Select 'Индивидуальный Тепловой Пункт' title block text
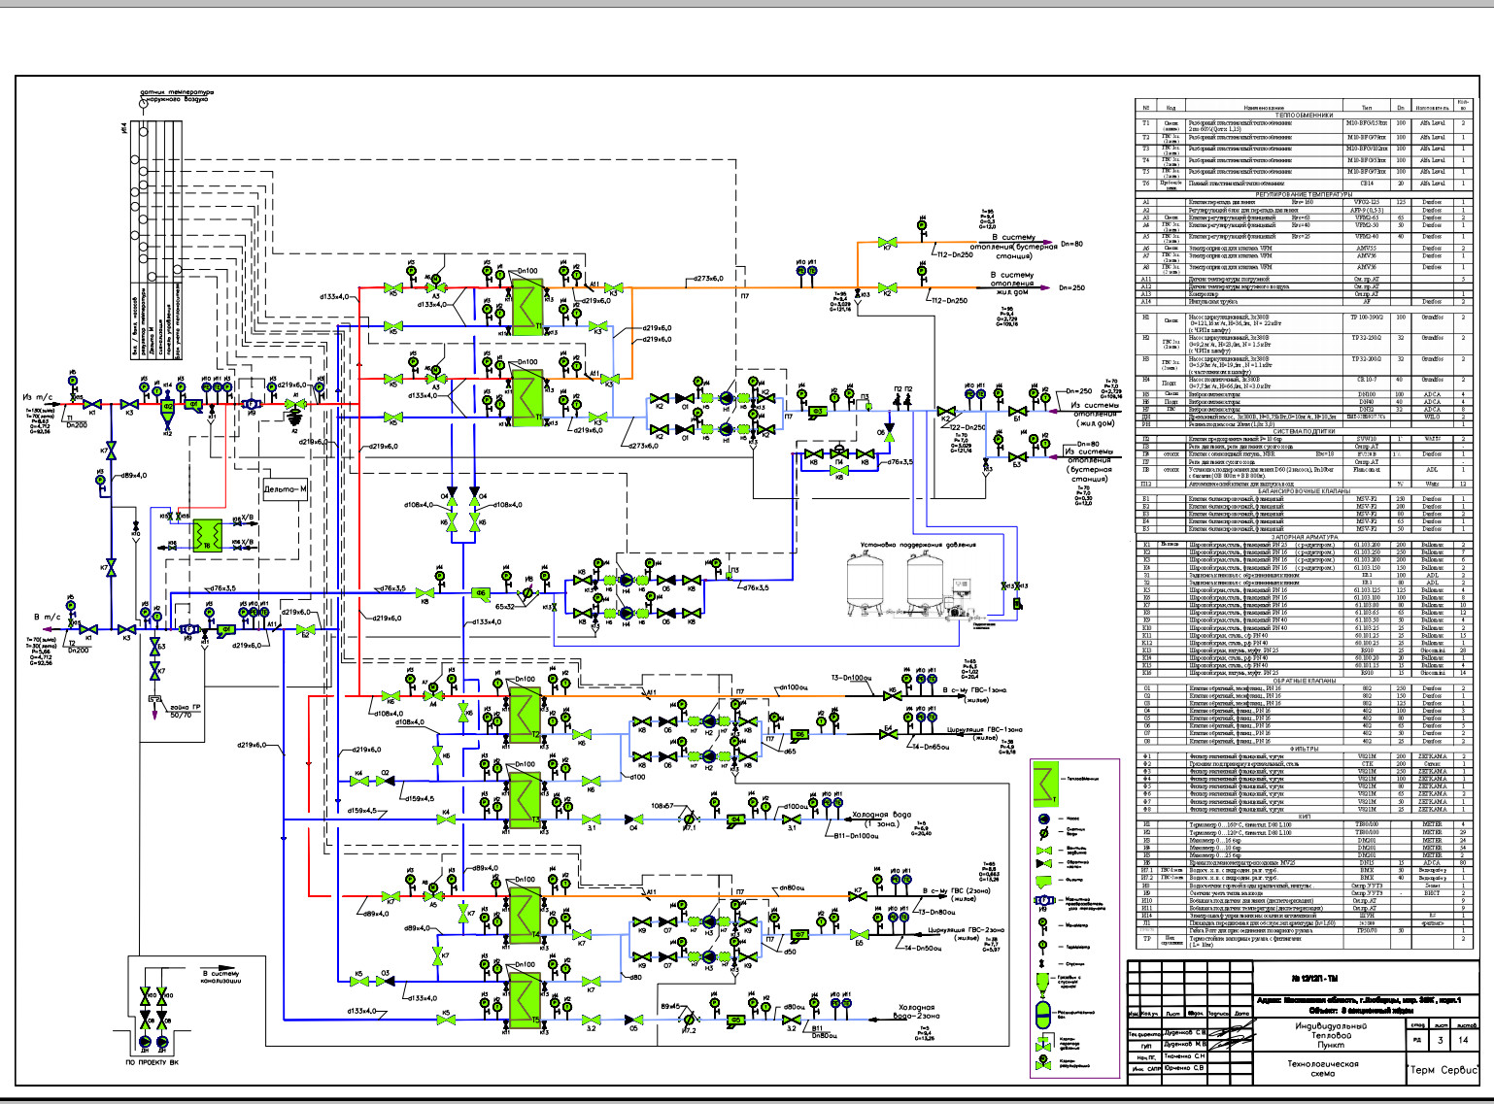Image resolution: width=1494 pixels, height=1104 pixels. pos(1317,1035)
